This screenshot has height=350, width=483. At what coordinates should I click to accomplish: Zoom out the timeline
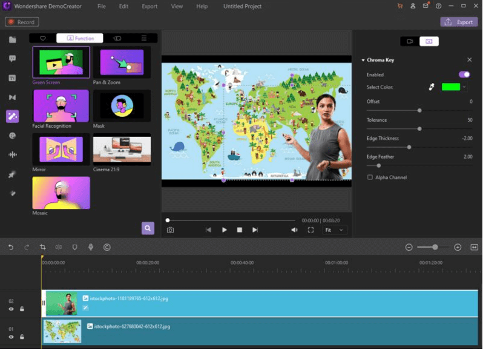point(409,247)
